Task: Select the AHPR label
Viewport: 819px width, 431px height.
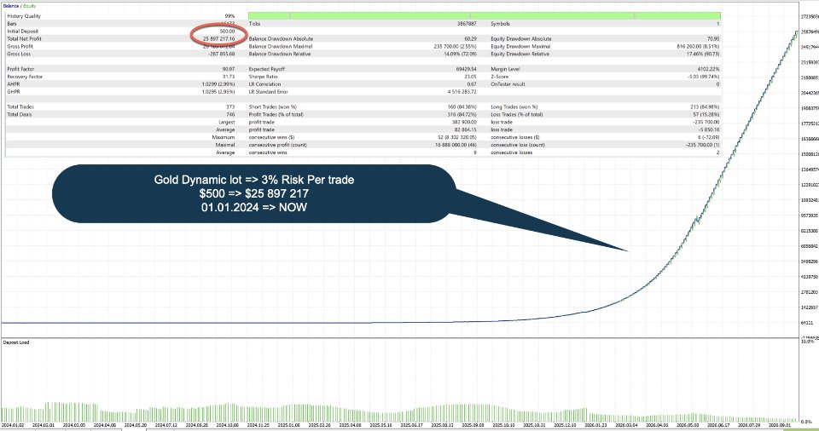Action: [14, 84]
